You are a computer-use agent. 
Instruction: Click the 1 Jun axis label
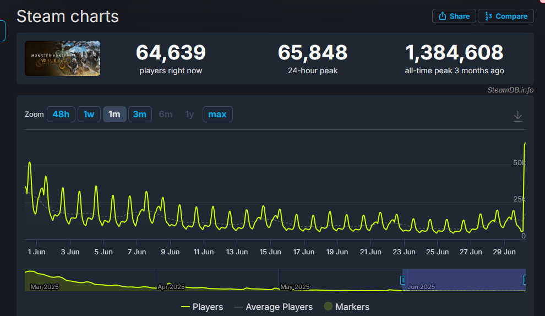tap(36, 252)
